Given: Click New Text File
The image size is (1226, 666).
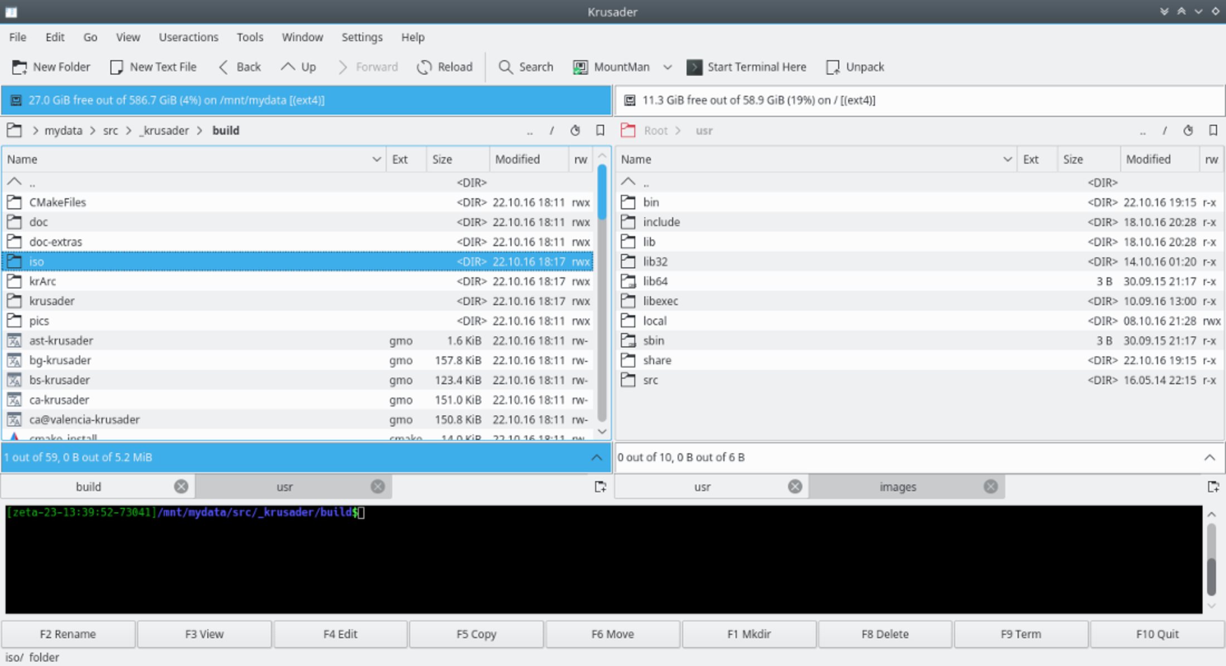Looking at the screenshot, I should coord(153,67).
